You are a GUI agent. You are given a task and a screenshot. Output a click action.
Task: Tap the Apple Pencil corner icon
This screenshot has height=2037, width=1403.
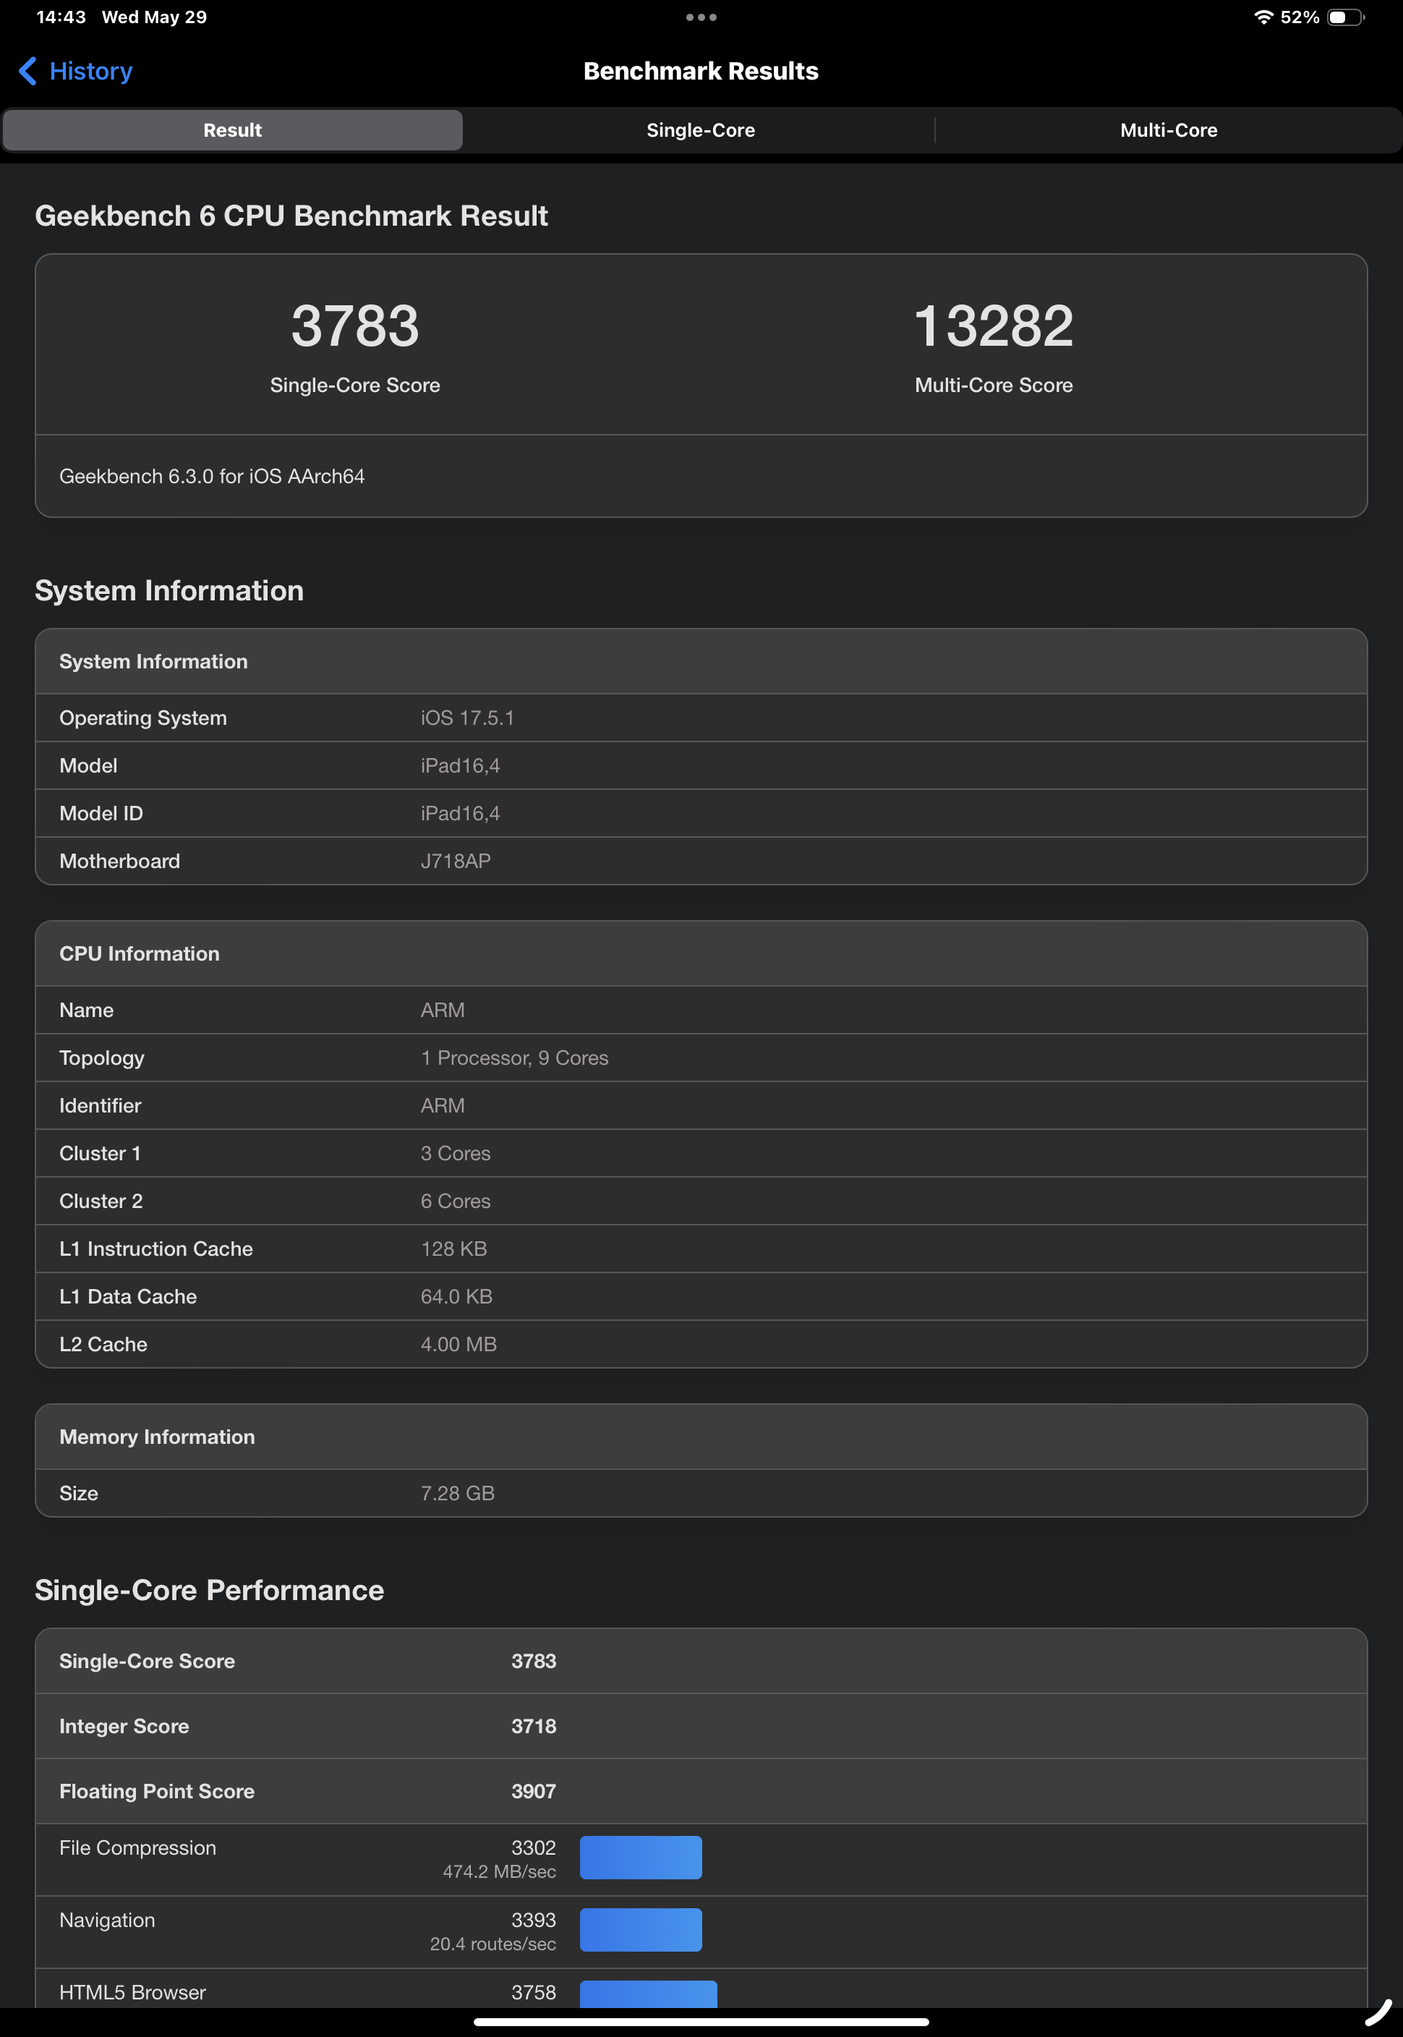[1378, 2012]
